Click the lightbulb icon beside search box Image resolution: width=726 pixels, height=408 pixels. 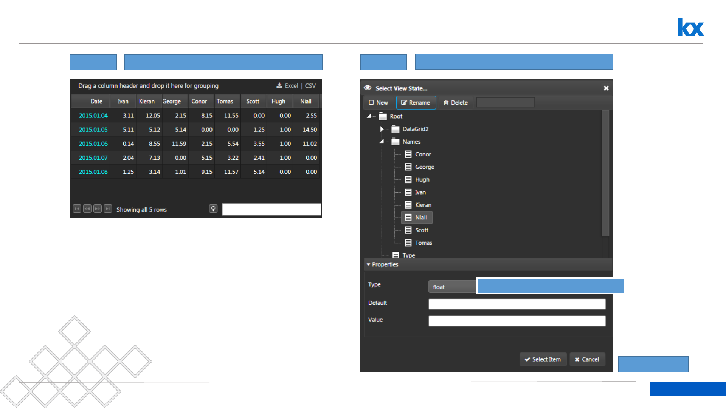[x=213, y=209]
